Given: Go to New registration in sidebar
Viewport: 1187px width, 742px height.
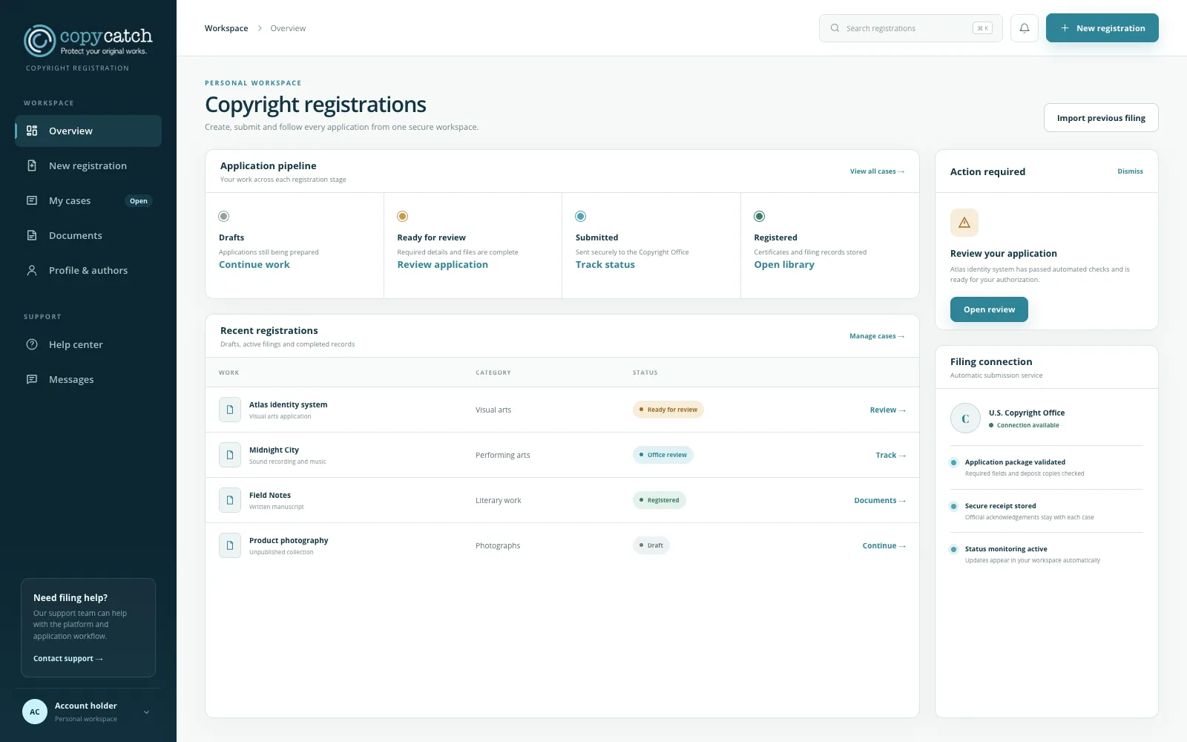Looking at the screenshot, I should click(x=88, y=165).
